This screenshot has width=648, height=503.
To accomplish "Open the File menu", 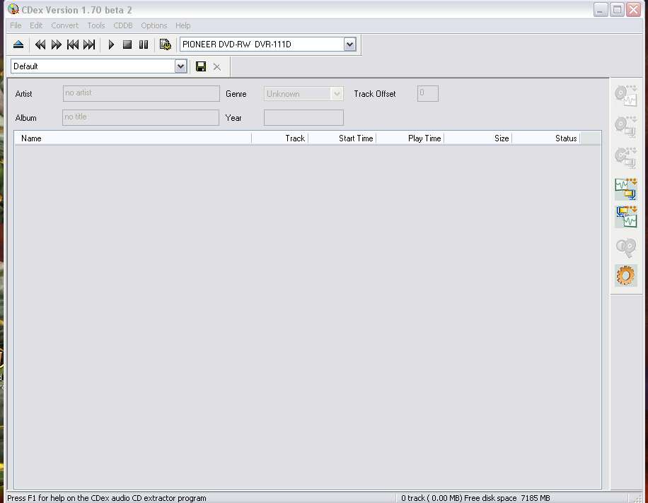I will tap(16, 25).
